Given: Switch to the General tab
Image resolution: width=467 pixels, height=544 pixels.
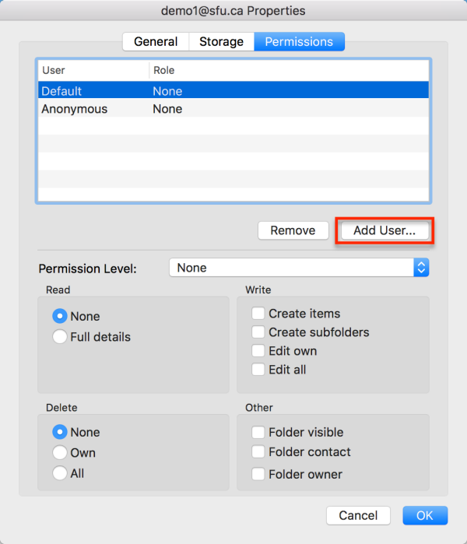Looking at the screenshot, I should [156, 42].
